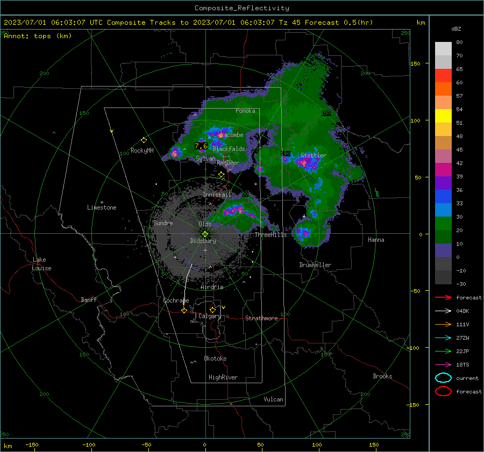The image size is (484, 452).
Task: Click the Sylvan town label
Action: pyautogui.click(x=205, y=159)
